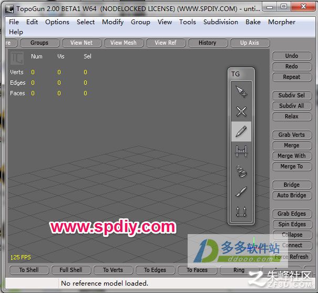Click Merge To button
This screenshot has height=293, width=318.
(292, 166)
